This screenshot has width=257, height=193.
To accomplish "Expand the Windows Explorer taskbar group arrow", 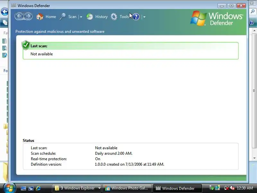I will click(99, 188).
